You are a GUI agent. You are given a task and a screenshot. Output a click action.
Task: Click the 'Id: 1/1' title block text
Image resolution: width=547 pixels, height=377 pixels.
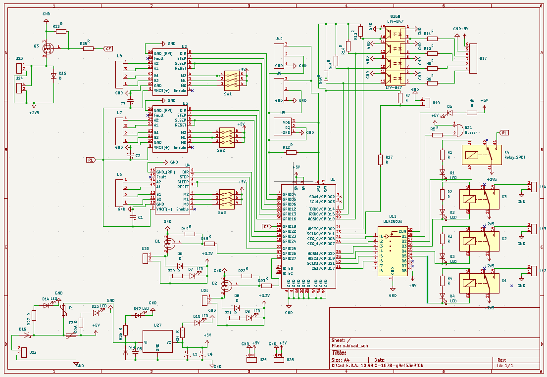(x=505, y=366)
